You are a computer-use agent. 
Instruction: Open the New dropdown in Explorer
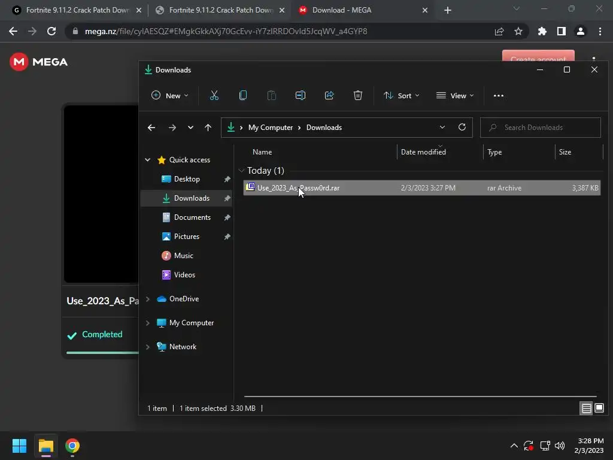click(169, 95)
